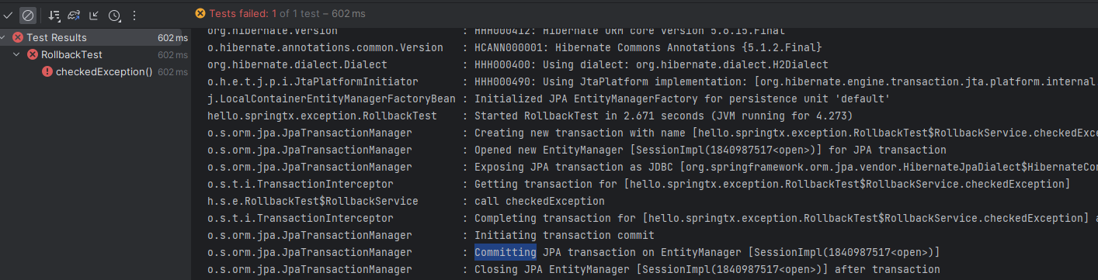Click the import tests from file icon
This screenshot has width=1098, height=280.
(x=75, y=15)
